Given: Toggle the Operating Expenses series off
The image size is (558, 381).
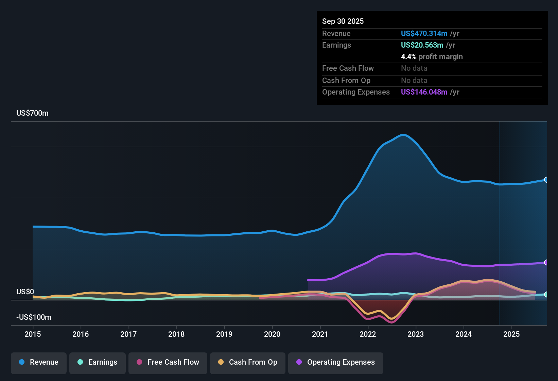Looking at the screenshot, I should pyautogui.click(x=335, y=362).
